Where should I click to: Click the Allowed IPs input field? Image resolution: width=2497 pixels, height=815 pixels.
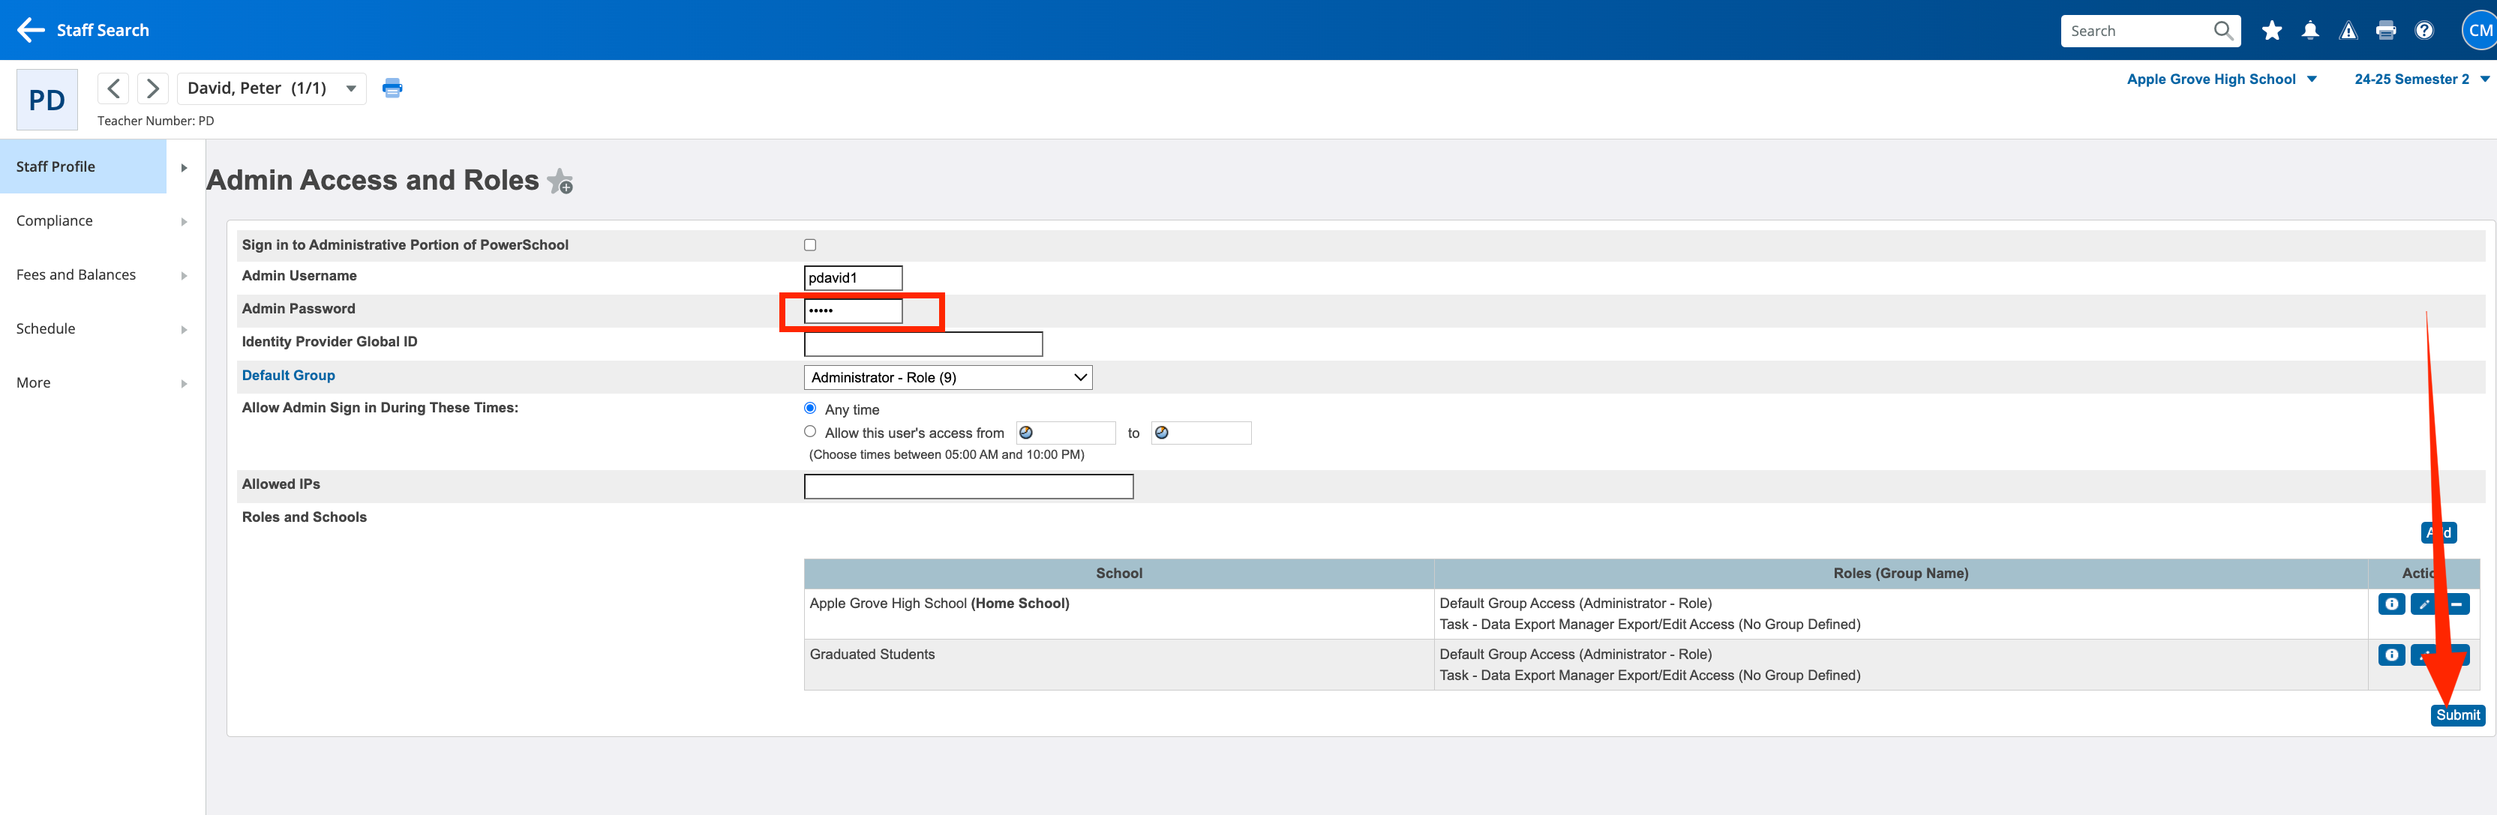pos(968,487)
